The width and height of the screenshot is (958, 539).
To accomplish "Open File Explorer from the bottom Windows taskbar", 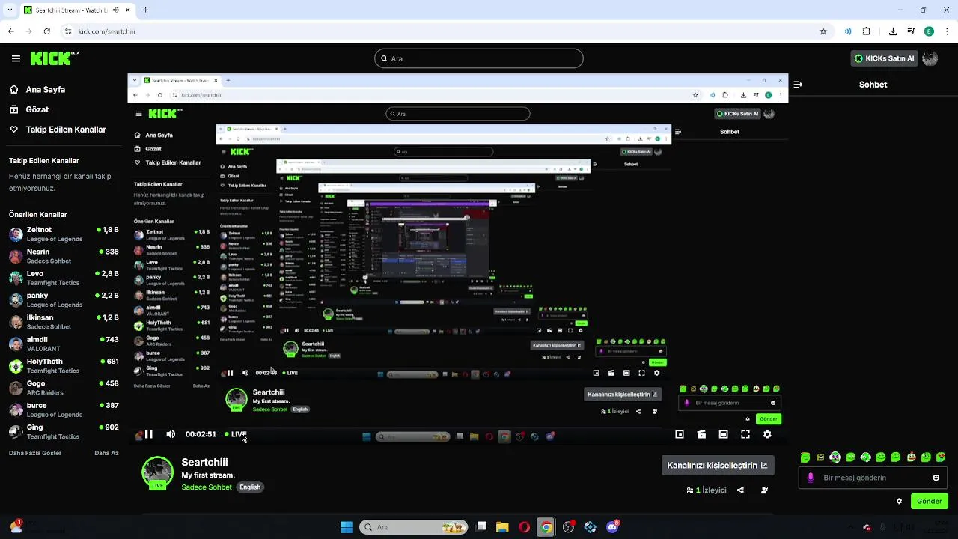I will 502,527.
